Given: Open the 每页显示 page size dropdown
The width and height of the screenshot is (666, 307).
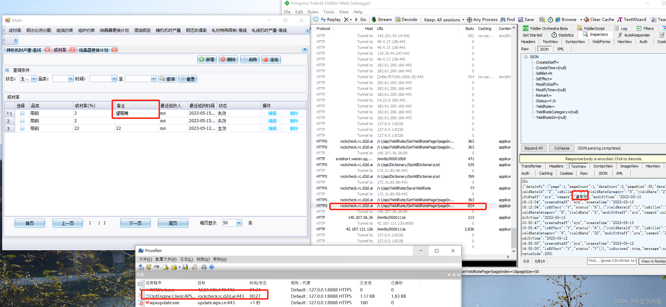Looking at the screenshot, I should click(x=239, y=223).
